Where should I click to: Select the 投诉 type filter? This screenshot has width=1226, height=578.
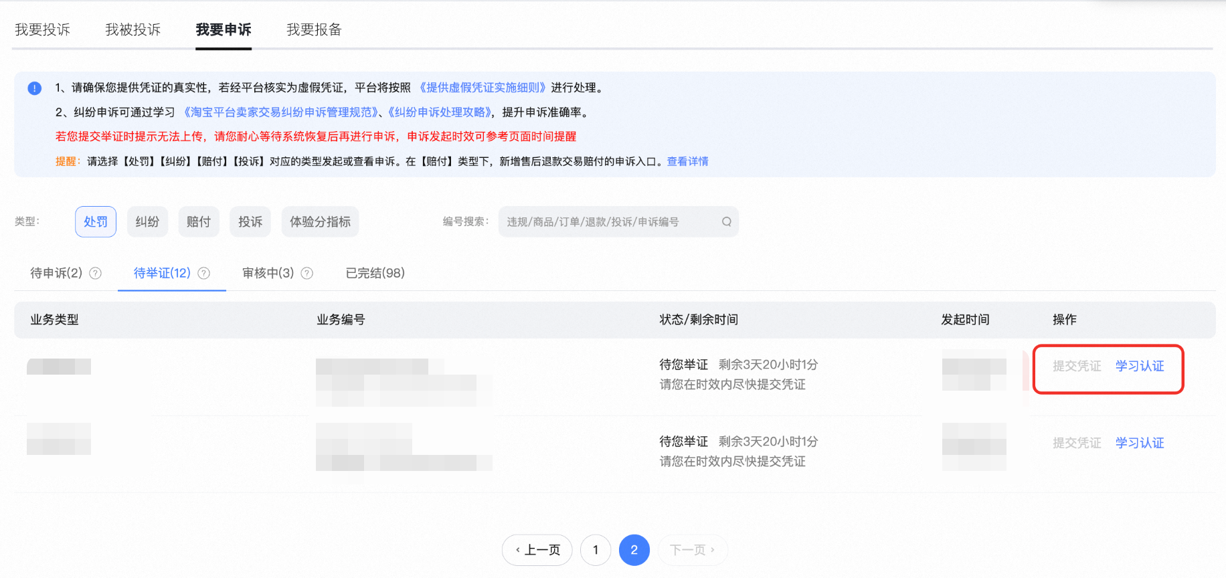(x=250, y=221)
